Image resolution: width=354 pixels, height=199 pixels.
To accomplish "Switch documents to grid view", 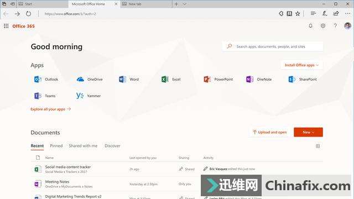I will tap(318, 146).
